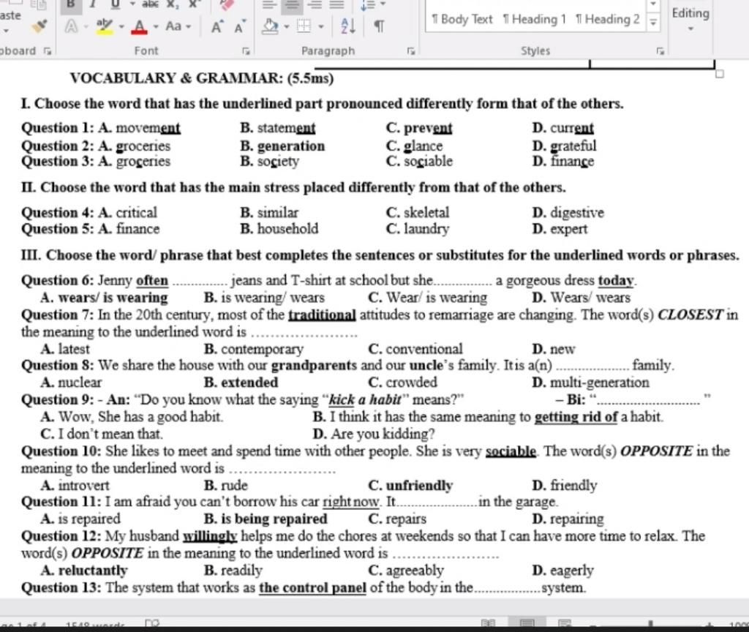
Task: Align text left
Action: (269, 4)
